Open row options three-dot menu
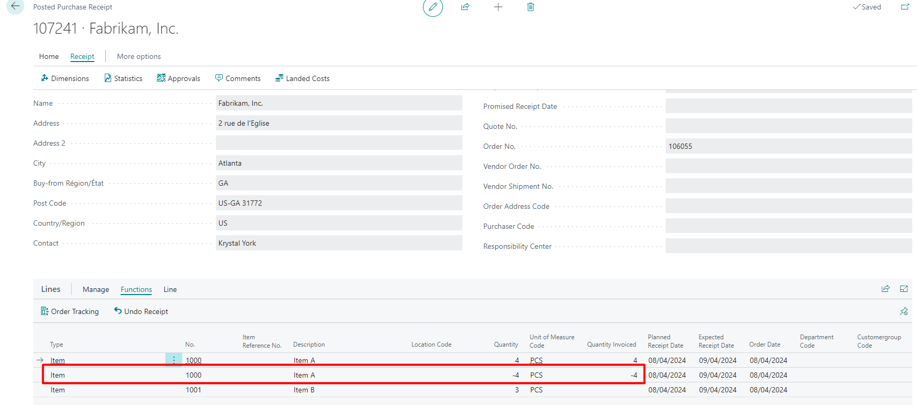 [x=174, y=360]
